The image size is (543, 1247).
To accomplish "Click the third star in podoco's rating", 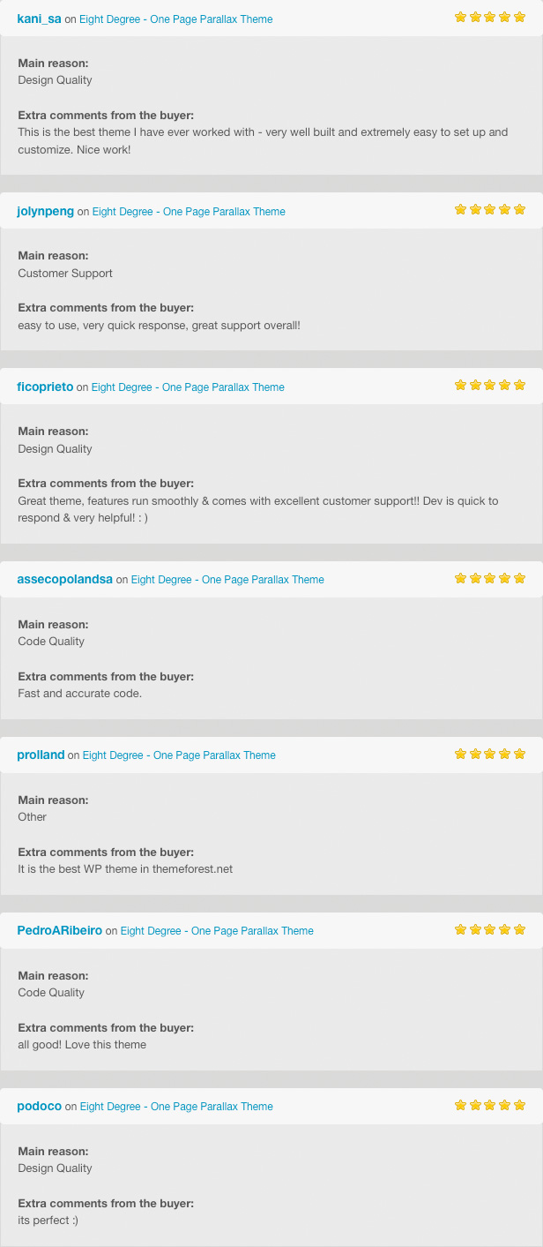I will click(490, 1105).
